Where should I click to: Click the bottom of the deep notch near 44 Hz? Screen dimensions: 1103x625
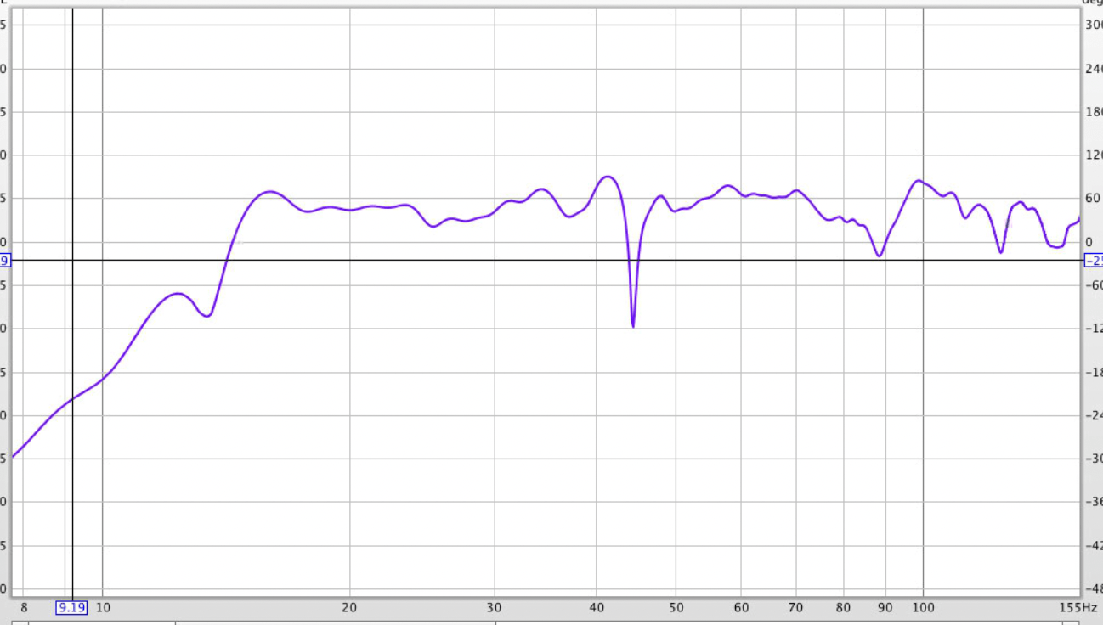point(633,326)
